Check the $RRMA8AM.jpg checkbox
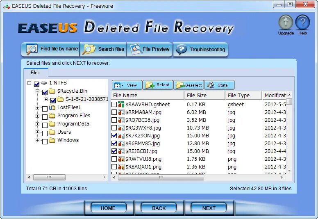Viewport: 318px width, 219px height. click(x=114, y=112)
